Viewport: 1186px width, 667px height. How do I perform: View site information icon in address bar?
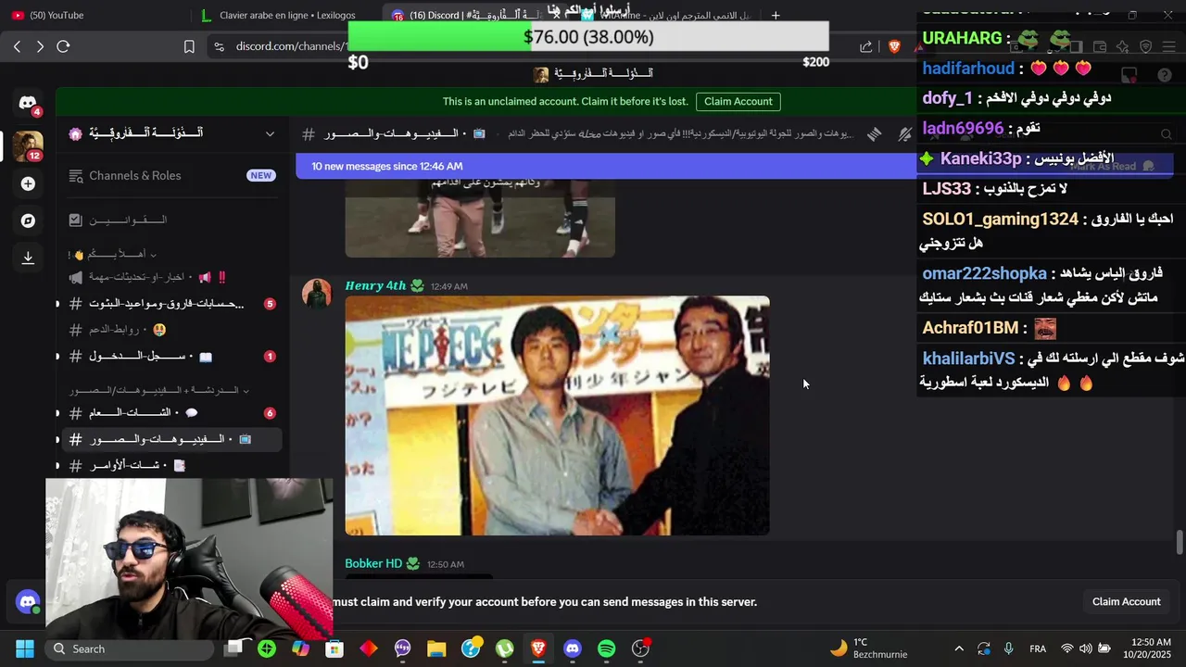pyautogui.click(x=218, y=46)
